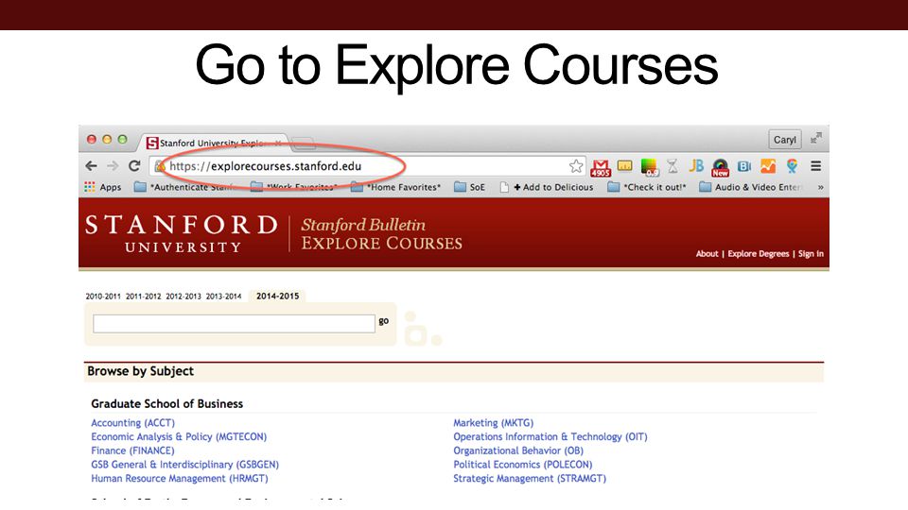The height and width of the screenshot is (510, 908).
Task: Open Organizational Behavior (OB) subject
Action: click(x=518, y=450)
